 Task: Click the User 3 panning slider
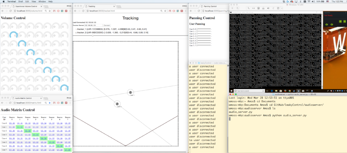(x=203, y=36)
